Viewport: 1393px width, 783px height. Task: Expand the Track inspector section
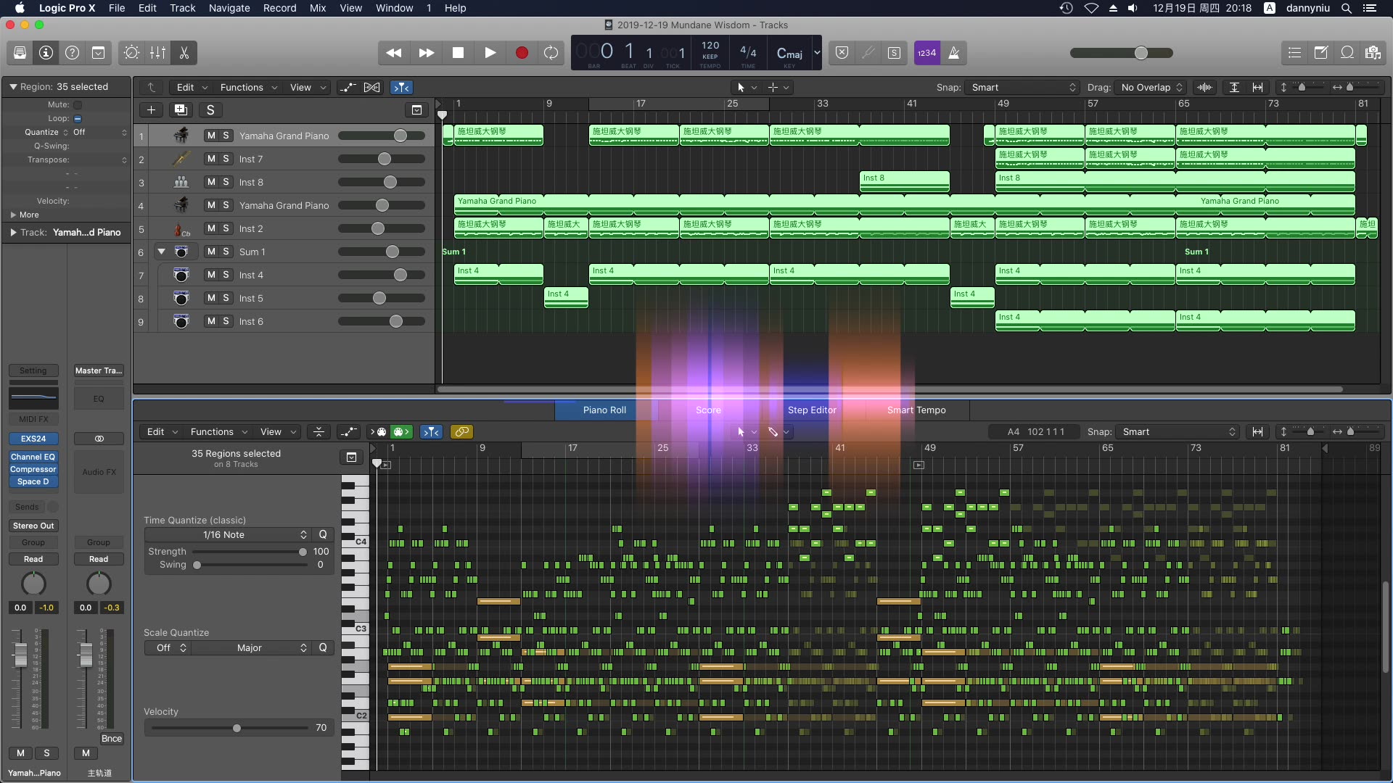[x=13, y=232]
